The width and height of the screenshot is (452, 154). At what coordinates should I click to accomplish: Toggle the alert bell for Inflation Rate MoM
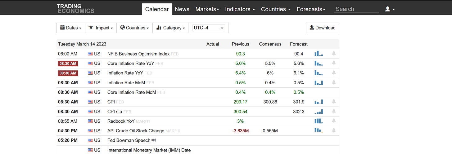click(334, 82)
